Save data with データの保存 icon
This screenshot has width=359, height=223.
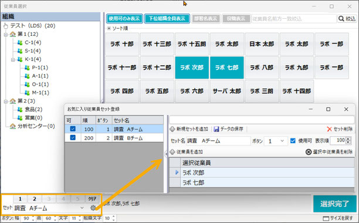coord(228,129)
